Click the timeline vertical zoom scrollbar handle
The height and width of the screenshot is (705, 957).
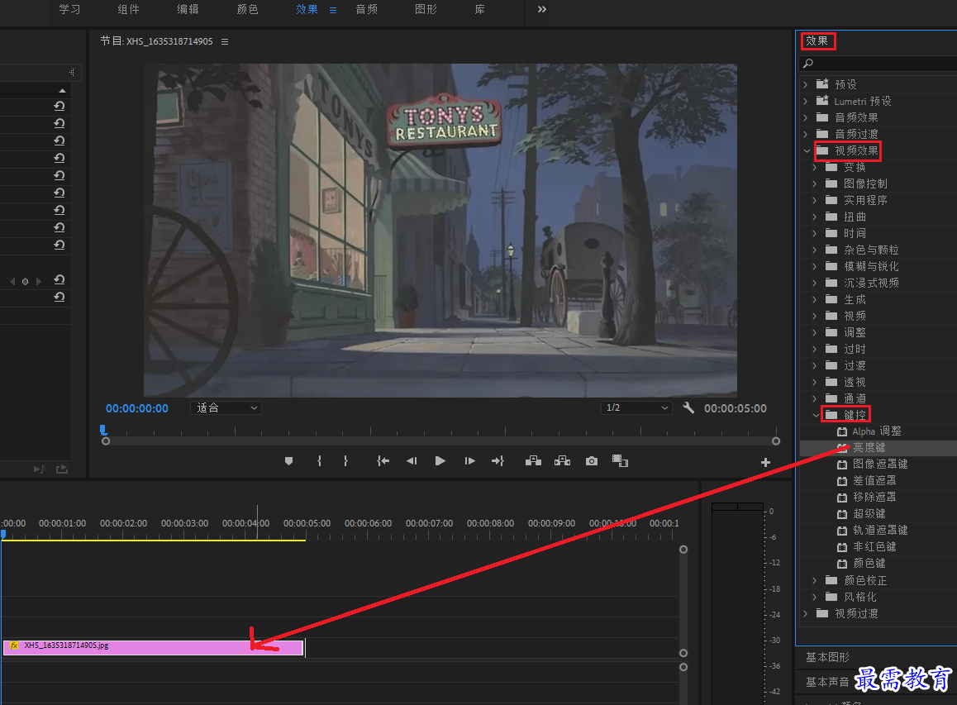pos(683,550)
